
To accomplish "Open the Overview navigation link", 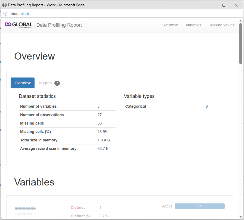I will [x=169, y=25].
